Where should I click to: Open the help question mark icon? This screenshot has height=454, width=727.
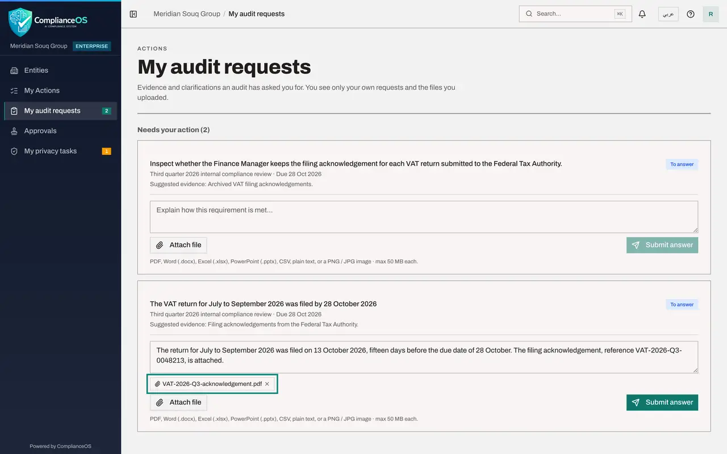pyautogui.click(x=691, y=14)
